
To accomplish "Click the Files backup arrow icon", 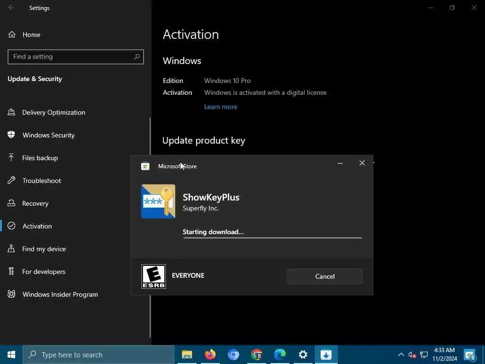I will coord(11,157).
